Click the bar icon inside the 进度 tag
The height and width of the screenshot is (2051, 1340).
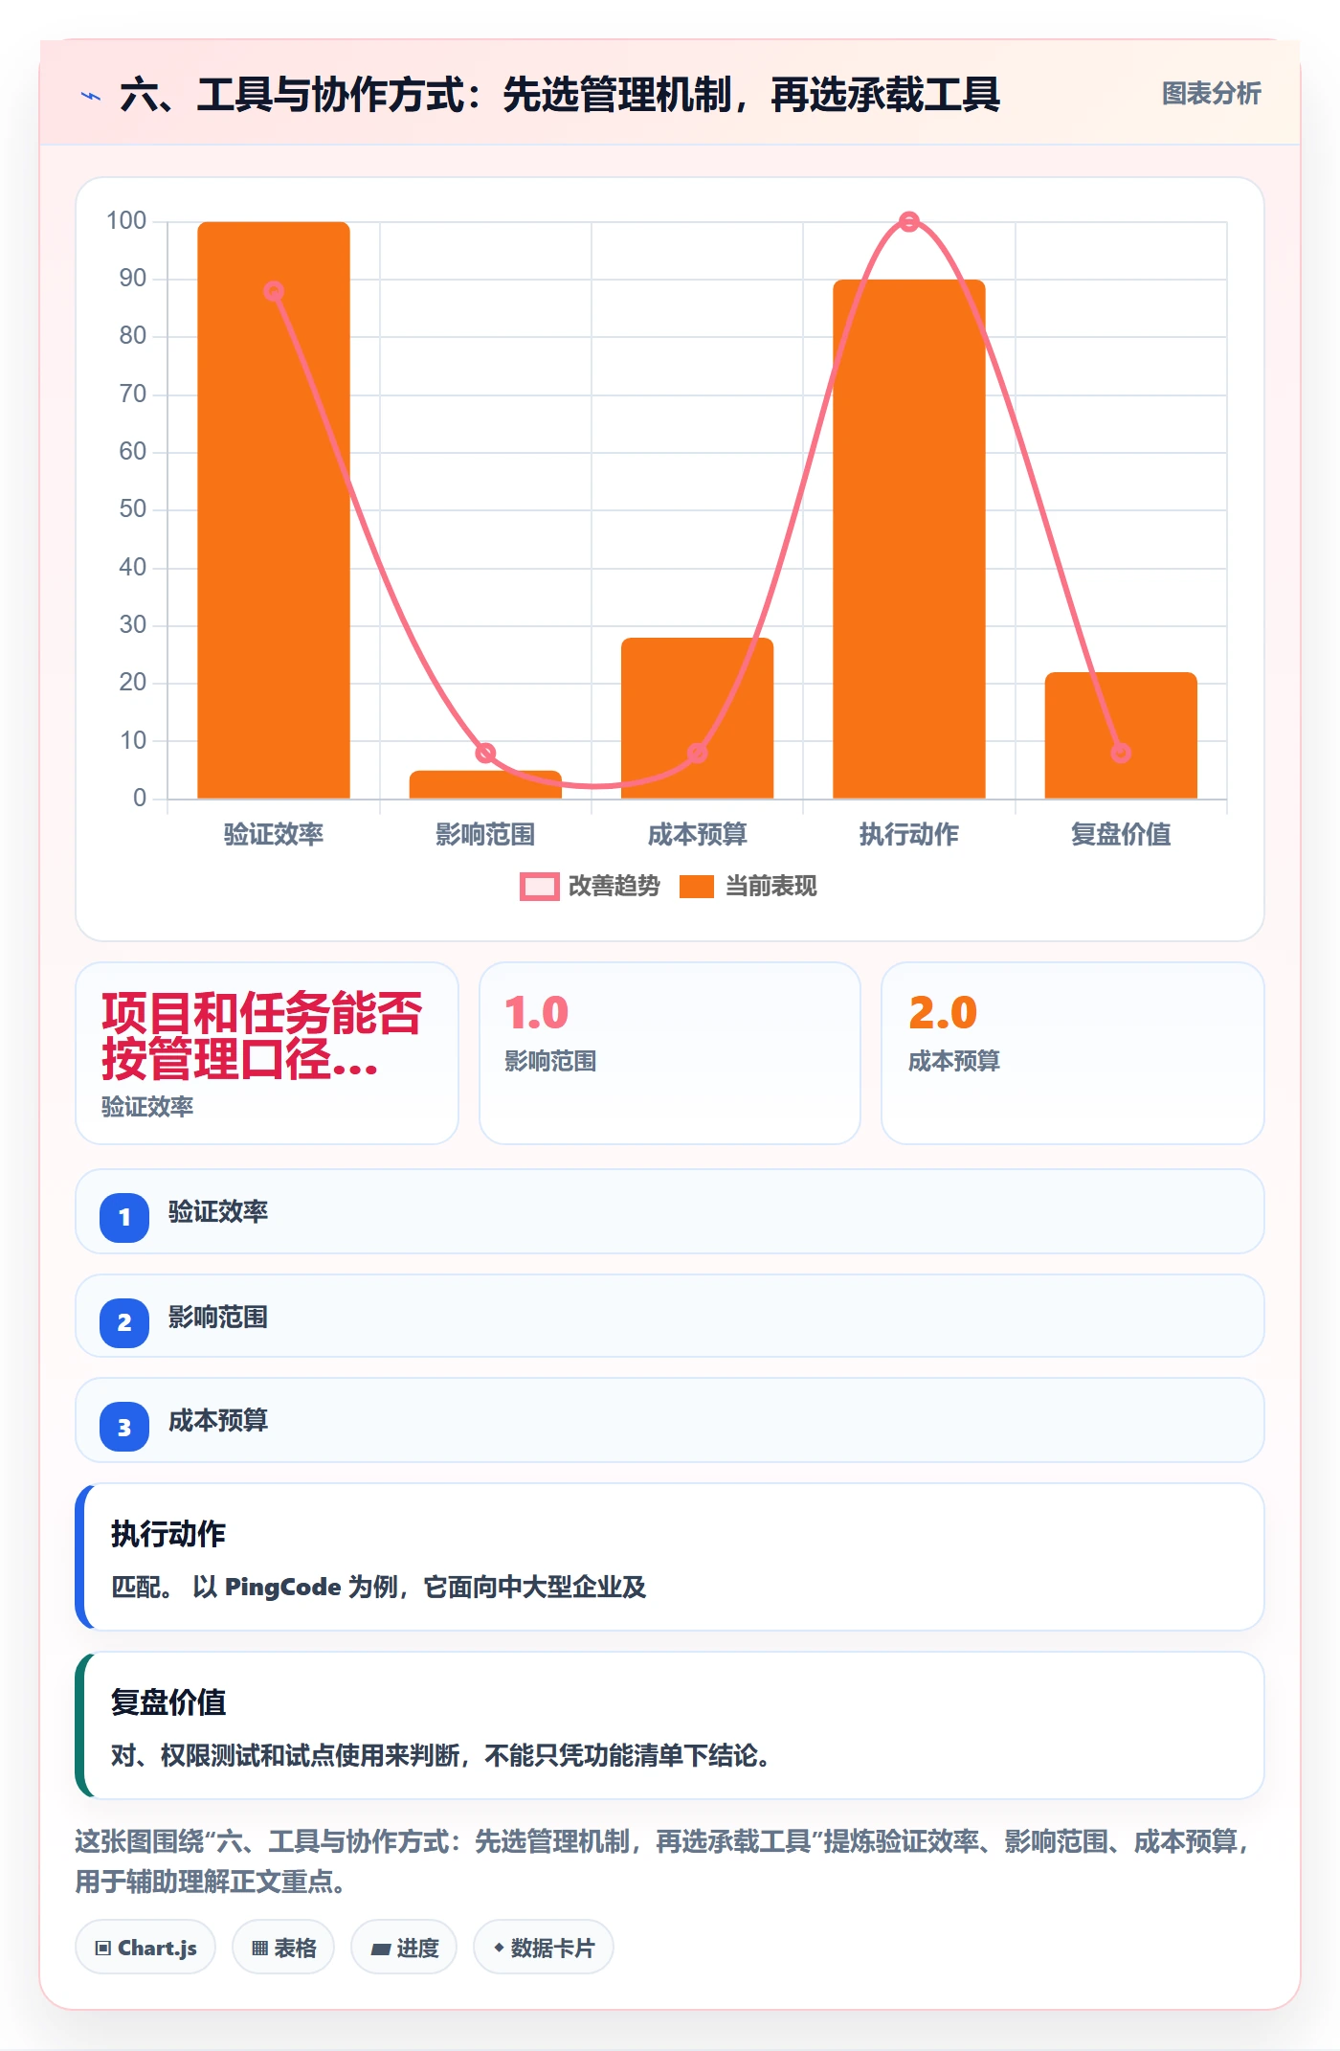(381, 1950)
